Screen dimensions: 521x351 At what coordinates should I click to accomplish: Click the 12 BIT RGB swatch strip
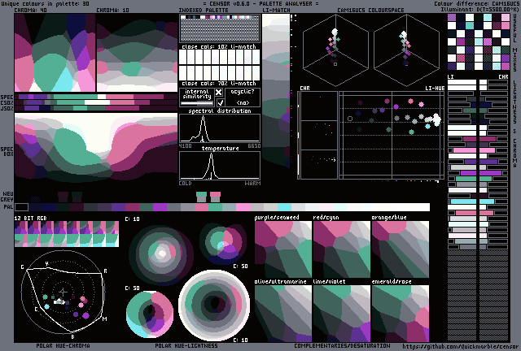pyautogui.click(x=66, y=233)
